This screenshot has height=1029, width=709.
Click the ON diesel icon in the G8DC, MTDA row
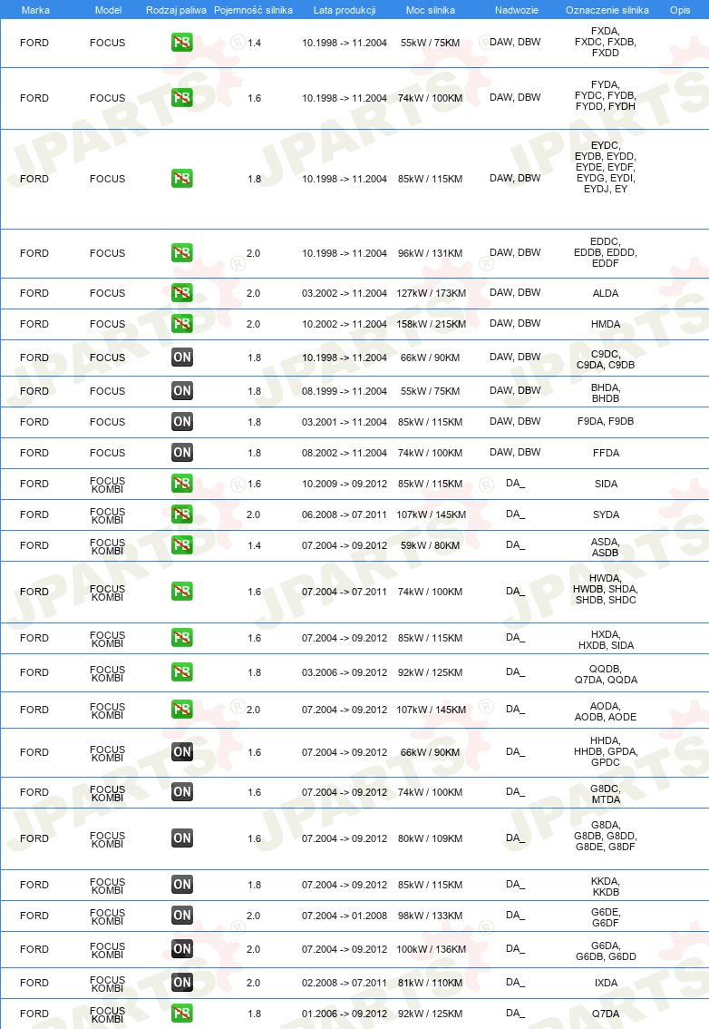[x=181, y=792]
